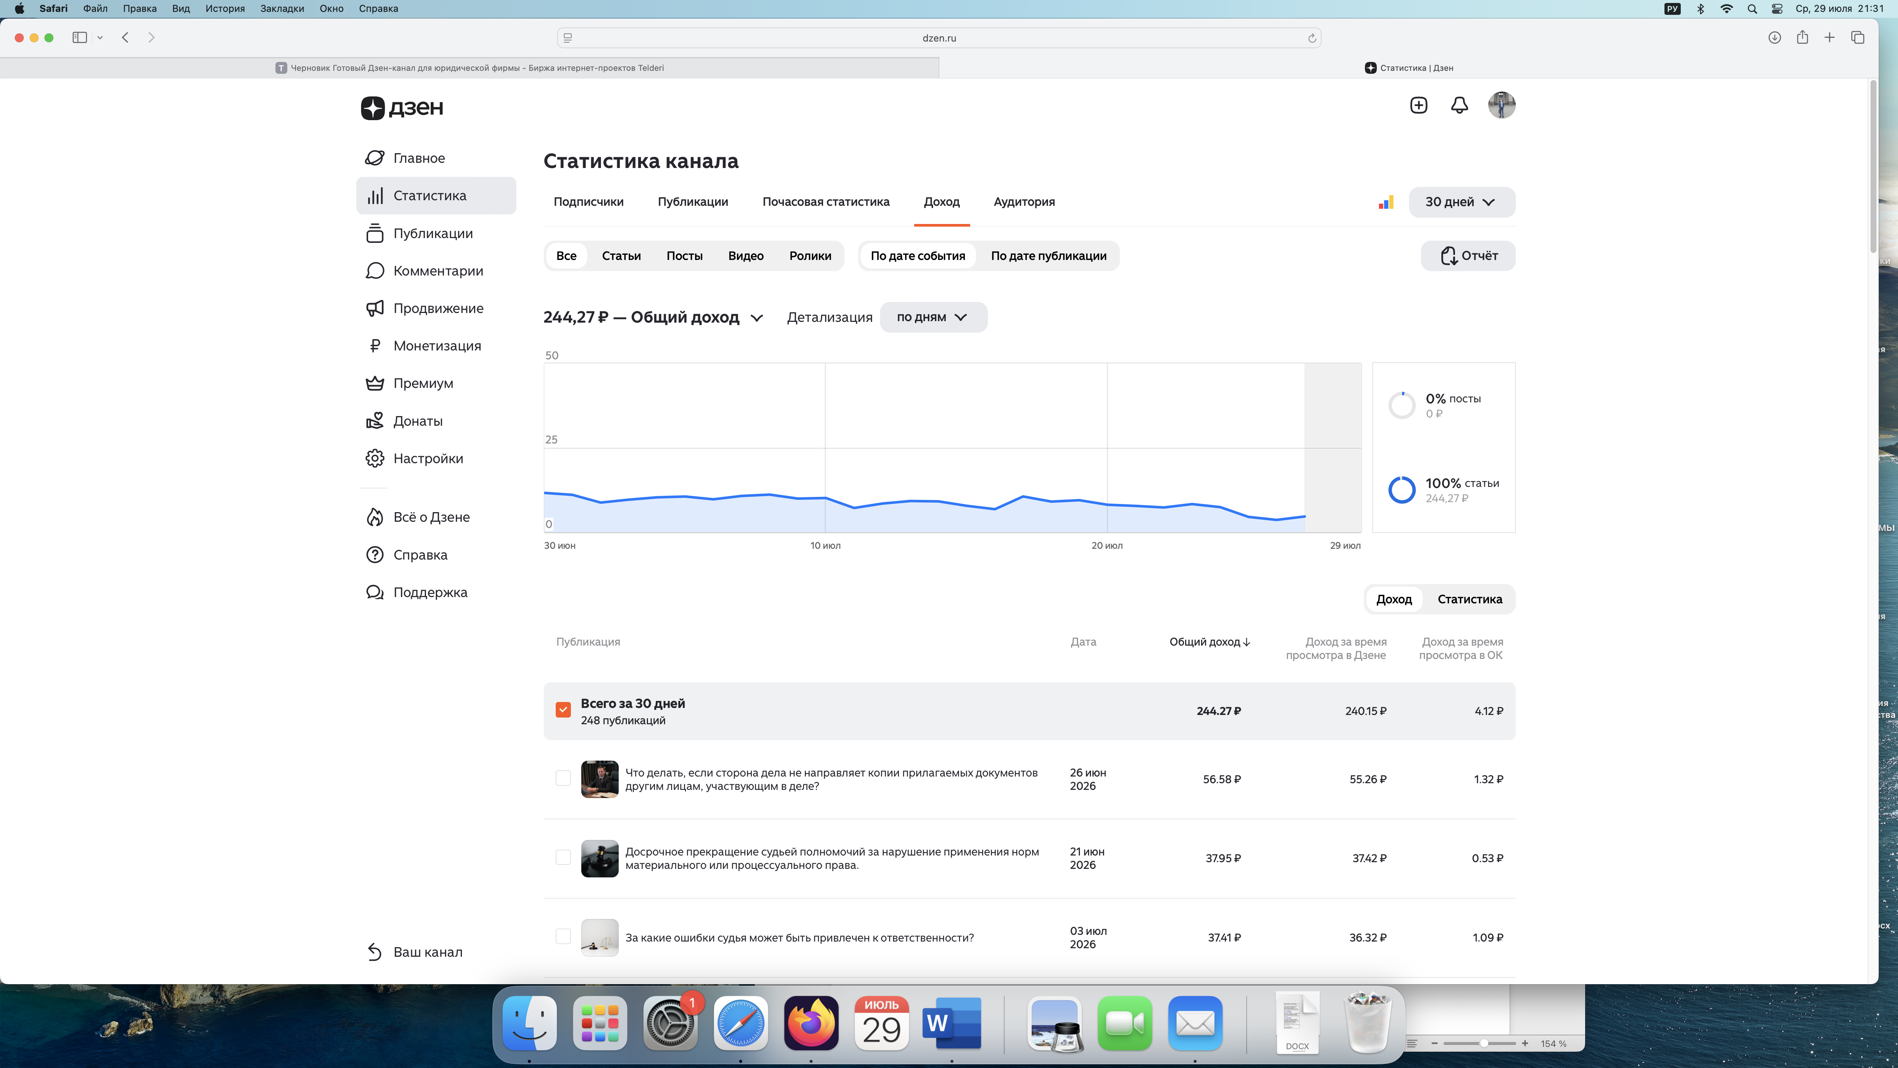Open a new Safari tab
The width and height of the screenshot is (1898, 1068).
pos(1829,37)
